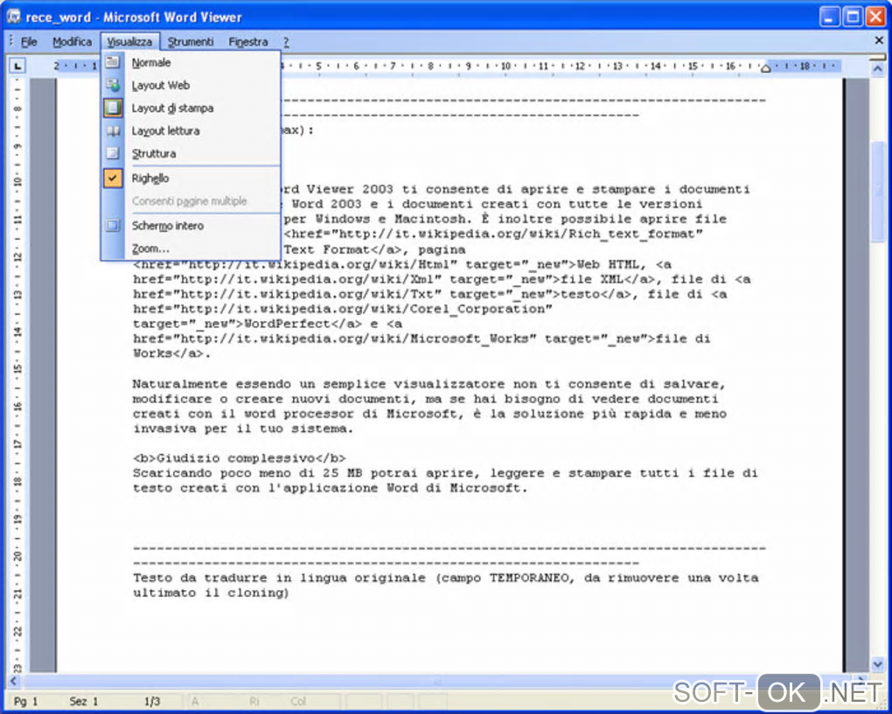Viewport: 892px width, 714px height.
Task: Choose the Normale menu entry
Action: point(192,63)
